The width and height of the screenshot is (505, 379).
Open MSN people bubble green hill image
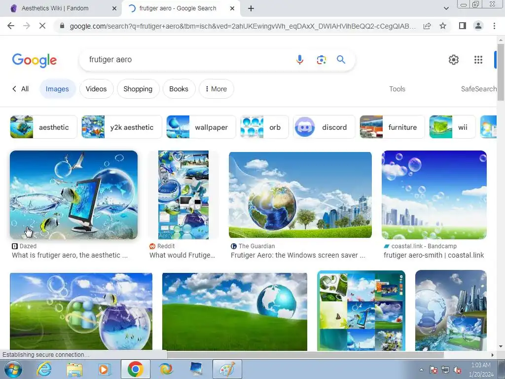(81, 311)
